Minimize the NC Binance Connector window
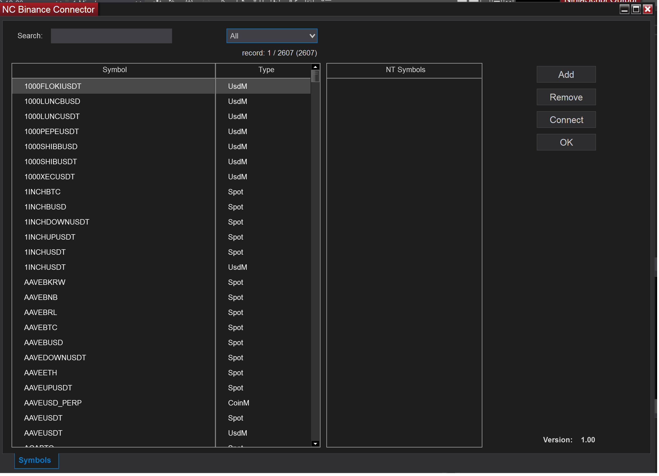This screenshot has height=476, width=659. click(x=625, y=10)
